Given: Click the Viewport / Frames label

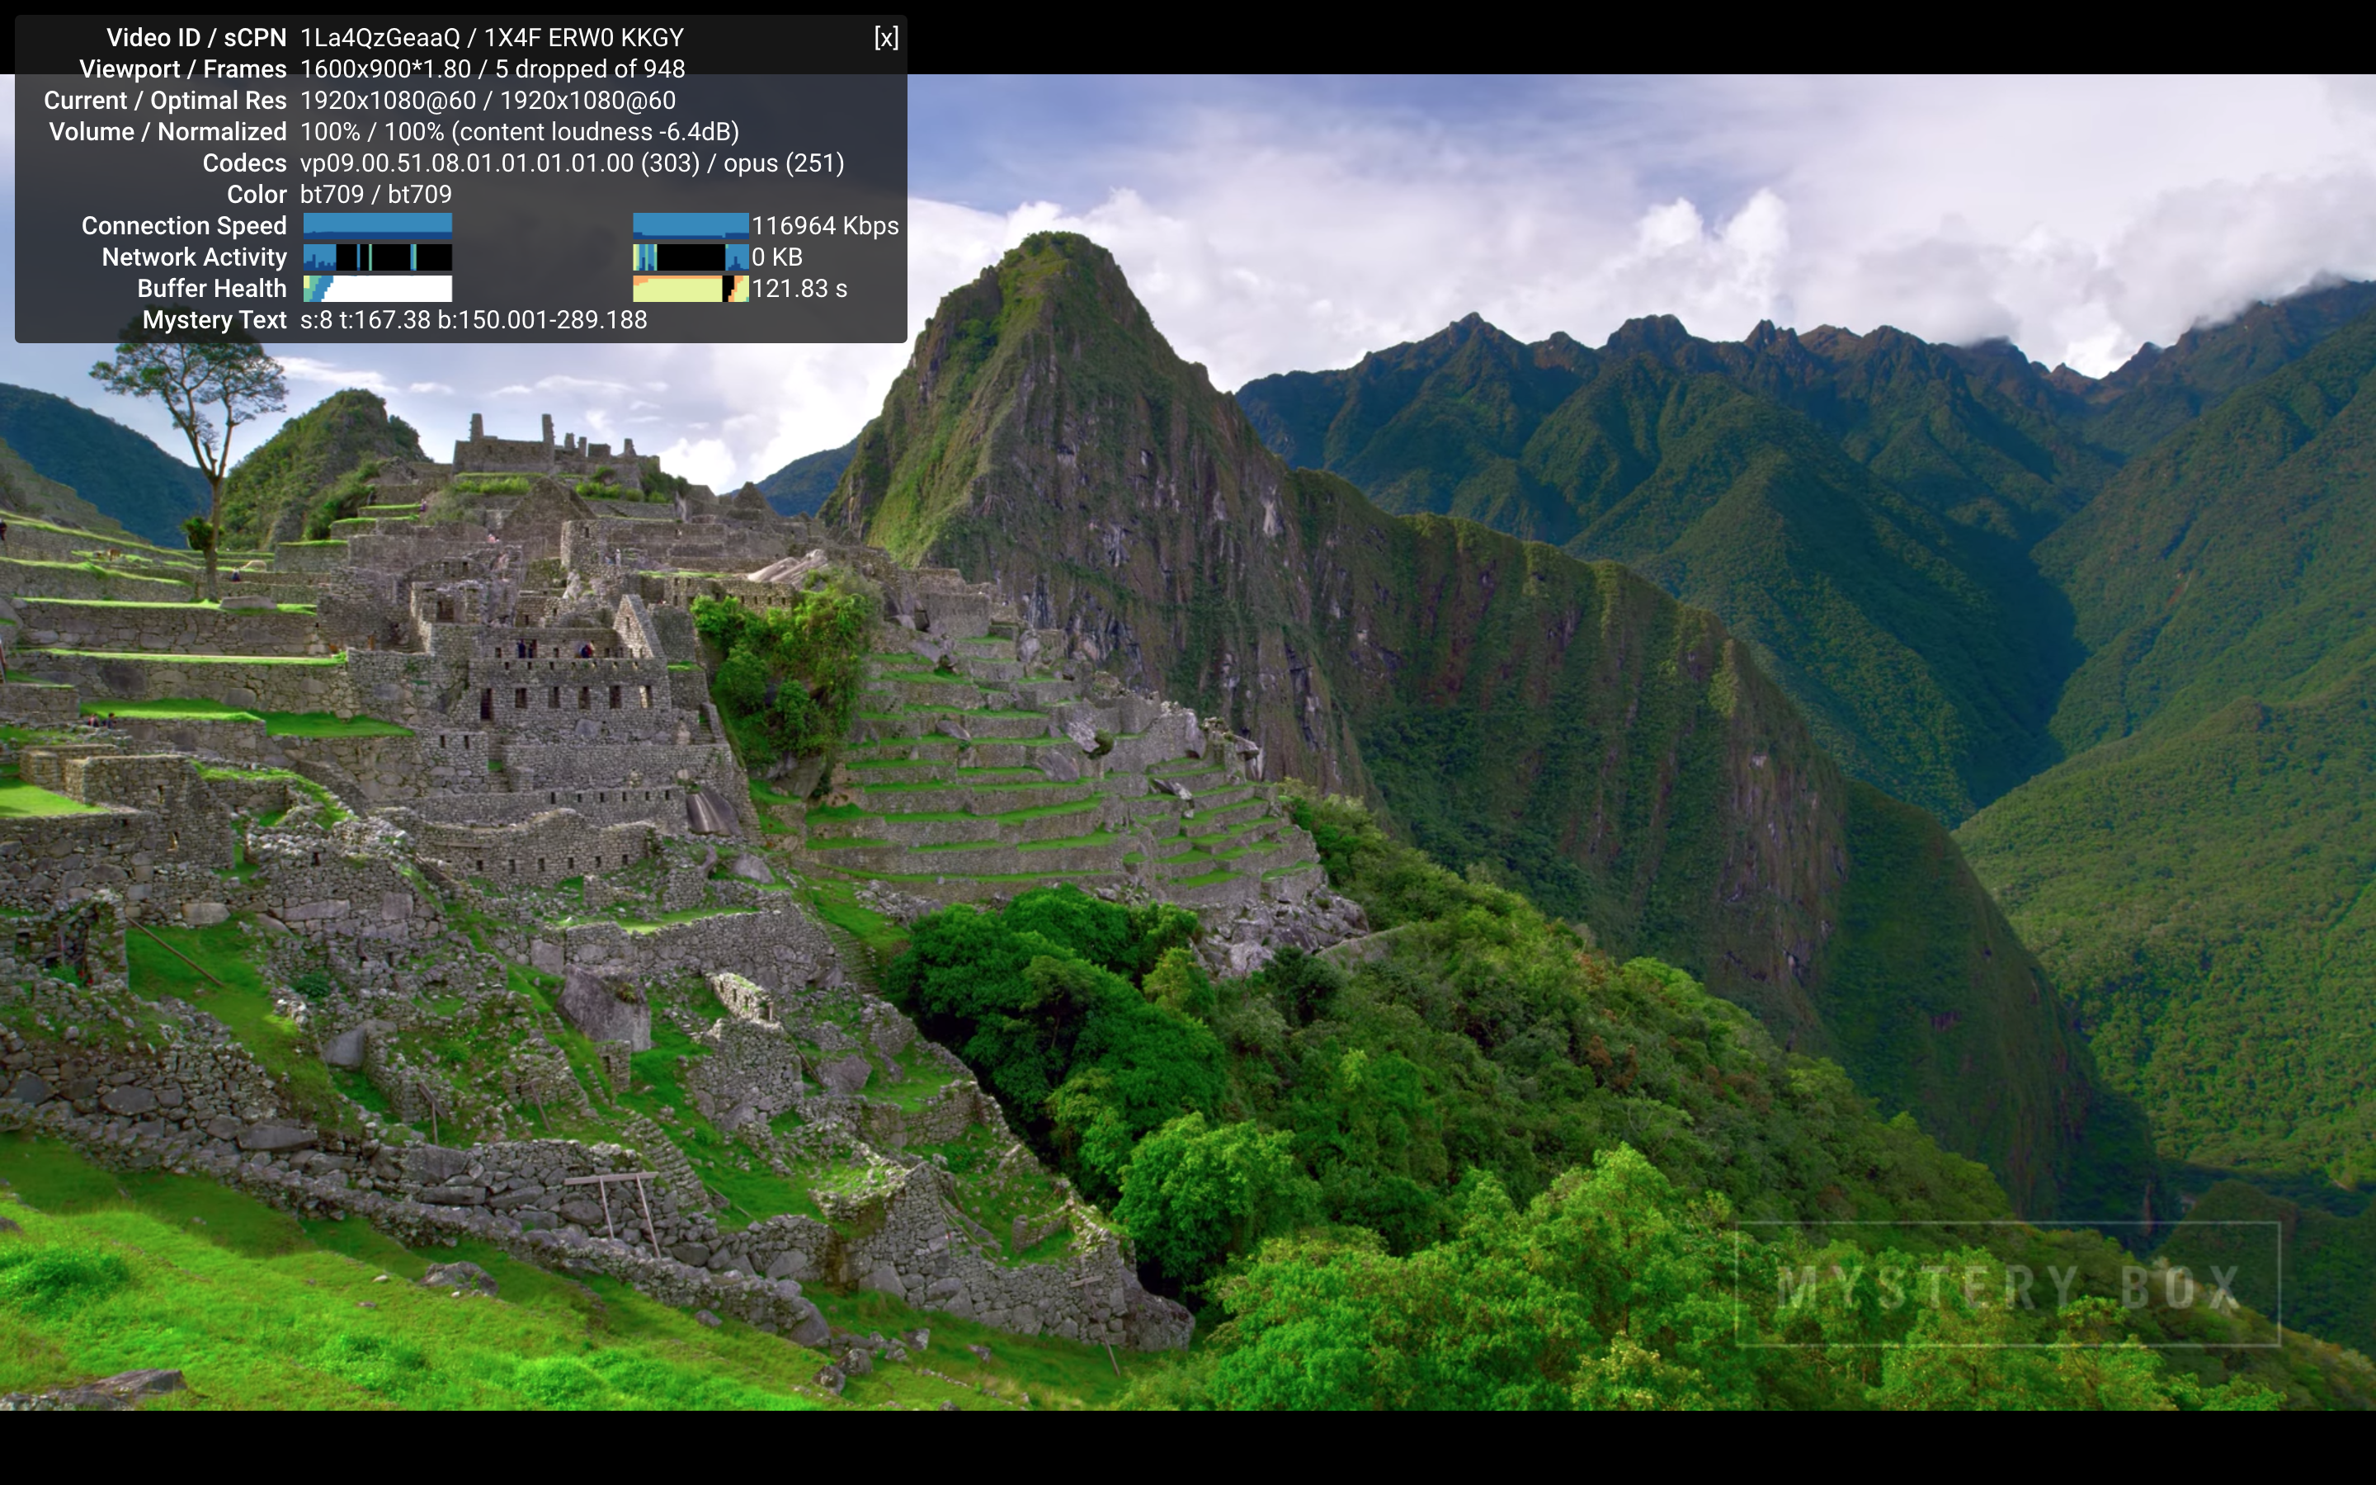Looking at the screenshot, I should point(182,68).
